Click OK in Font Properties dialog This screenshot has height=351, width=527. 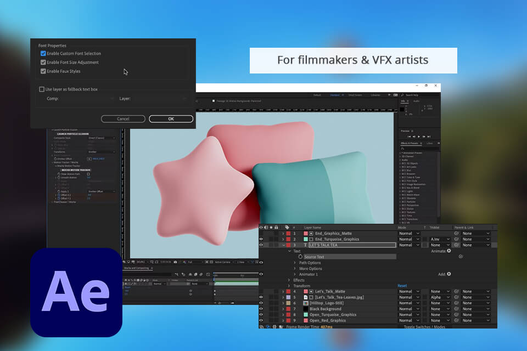click(x=171, y=119)
